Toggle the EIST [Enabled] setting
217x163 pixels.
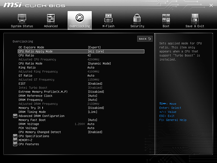pyautogui.click(x=95, y=84)
